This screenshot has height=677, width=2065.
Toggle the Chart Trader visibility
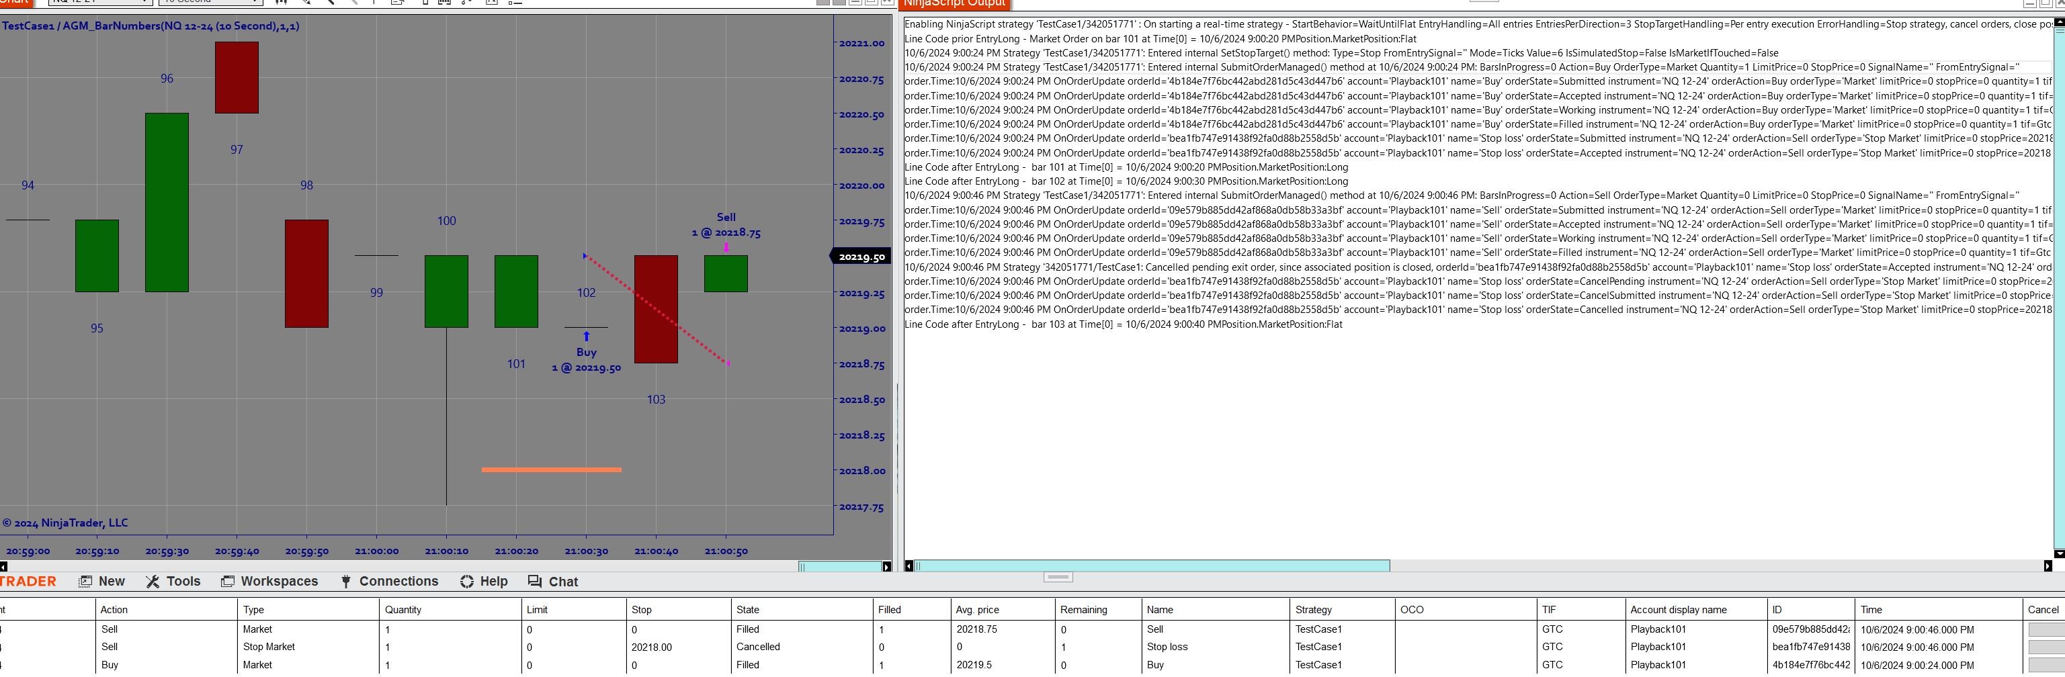tap(425, 3)
